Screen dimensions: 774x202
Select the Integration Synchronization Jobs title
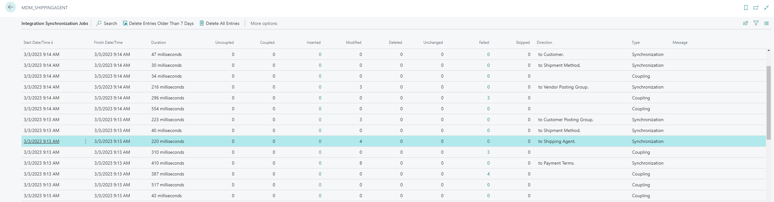click(x=55, y=23)
